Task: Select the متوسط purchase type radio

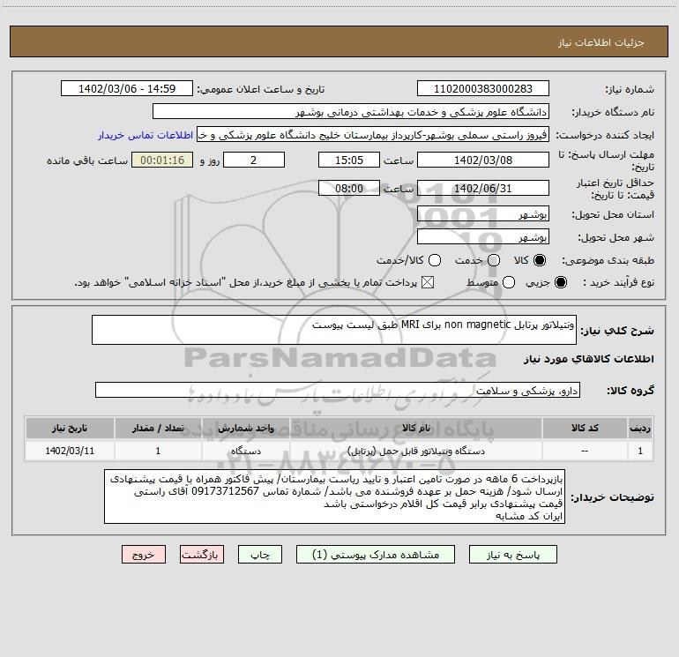Action: [509, 282]
